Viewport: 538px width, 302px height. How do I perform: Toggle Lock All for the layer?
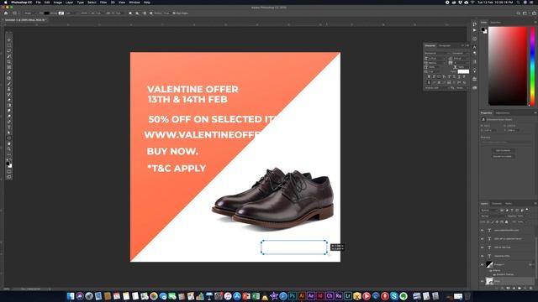pyautogui.click(x=506, y=221)
